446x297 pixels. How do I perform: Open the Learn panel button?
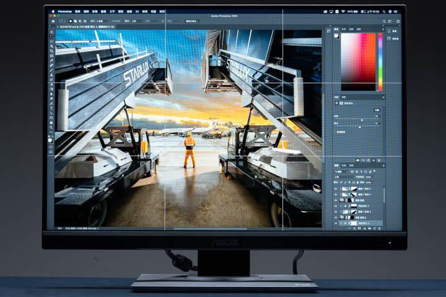tap(393, 31)
